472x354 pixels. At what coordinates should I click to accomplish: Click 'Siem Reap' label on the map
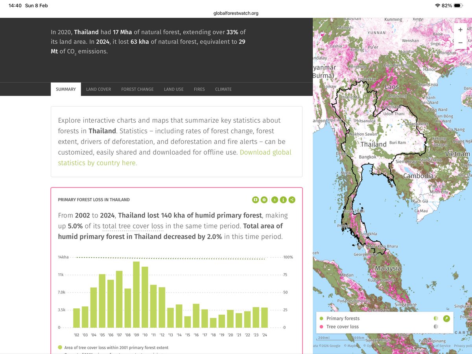pyautogui.click(x=406, y=162)
